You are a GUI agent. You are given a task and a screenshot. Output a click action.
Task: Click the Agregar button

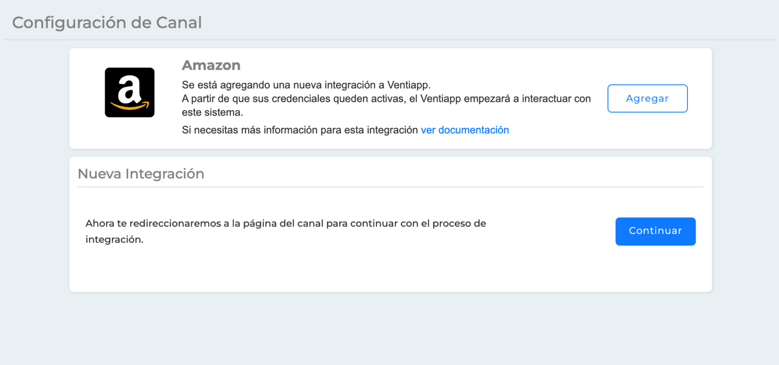[648, 98]
